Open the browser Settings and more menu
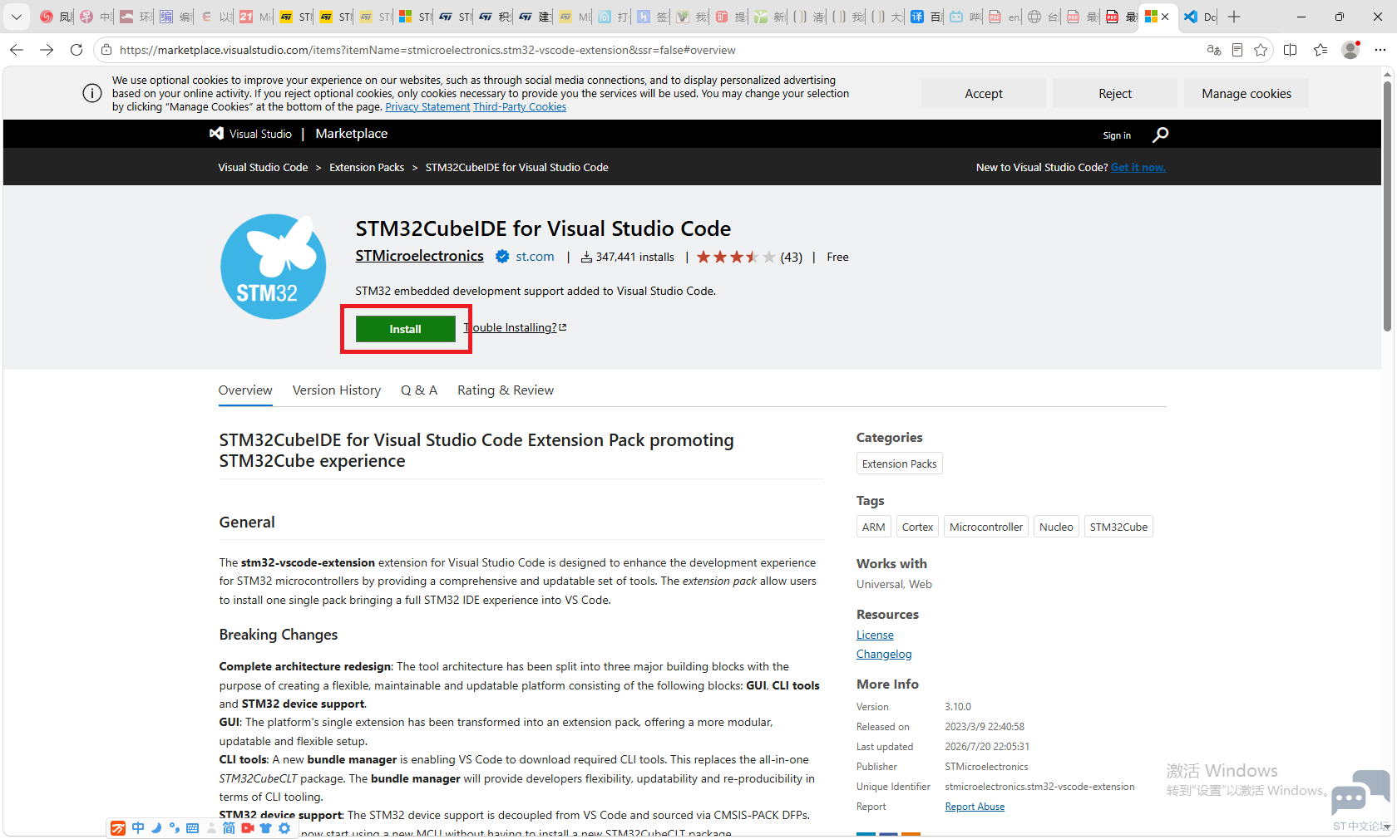 pos(1380,50)
